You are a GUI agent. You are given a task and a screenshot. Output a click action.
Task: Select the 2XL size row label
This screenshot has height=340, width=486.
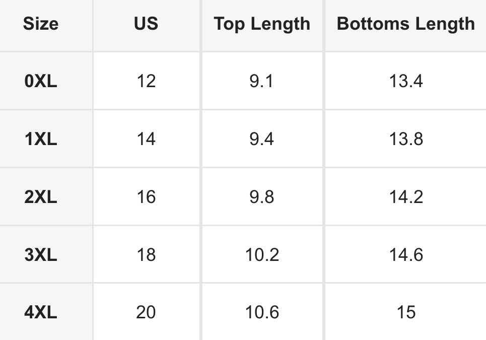click(41, 197)
